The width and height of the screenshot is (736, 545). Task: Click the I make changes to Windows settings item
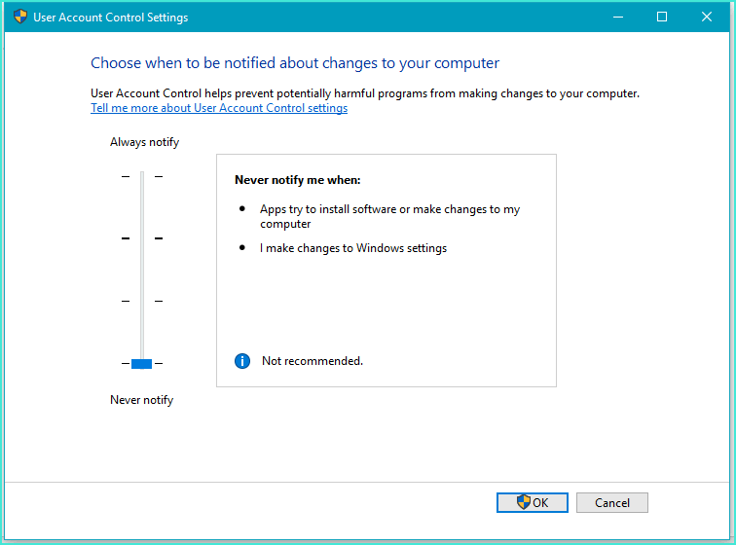click(x=353, y=248)
